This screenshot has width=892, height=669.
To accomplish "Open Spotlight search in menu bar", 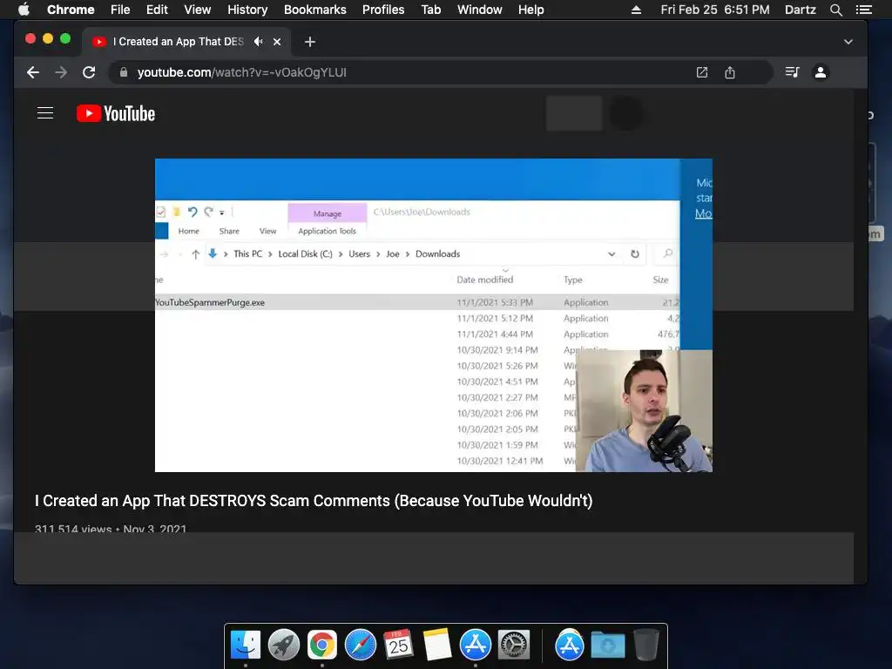I will click(x=835, y=10).
